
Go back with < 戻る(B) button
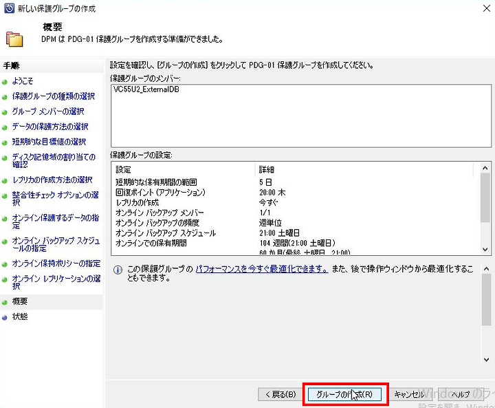click(280, 394)
